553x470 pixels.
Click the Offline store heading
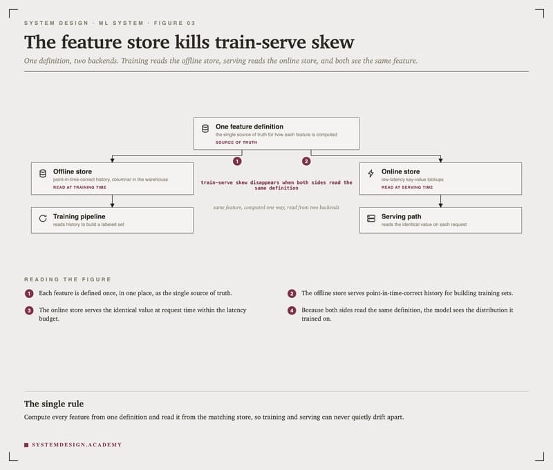click(x=73, y=171)
